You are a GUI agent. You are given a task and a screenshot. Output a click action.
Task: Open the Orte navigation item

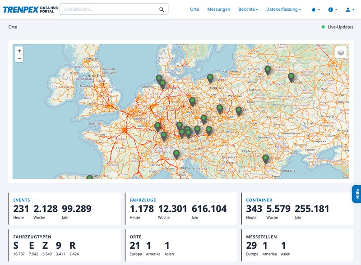tap(195, 9)
